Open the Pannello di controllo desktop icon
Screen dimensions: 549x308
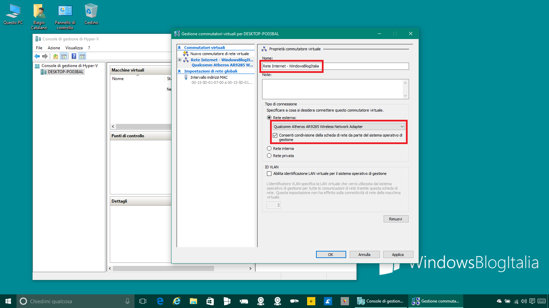click(65, 16)
